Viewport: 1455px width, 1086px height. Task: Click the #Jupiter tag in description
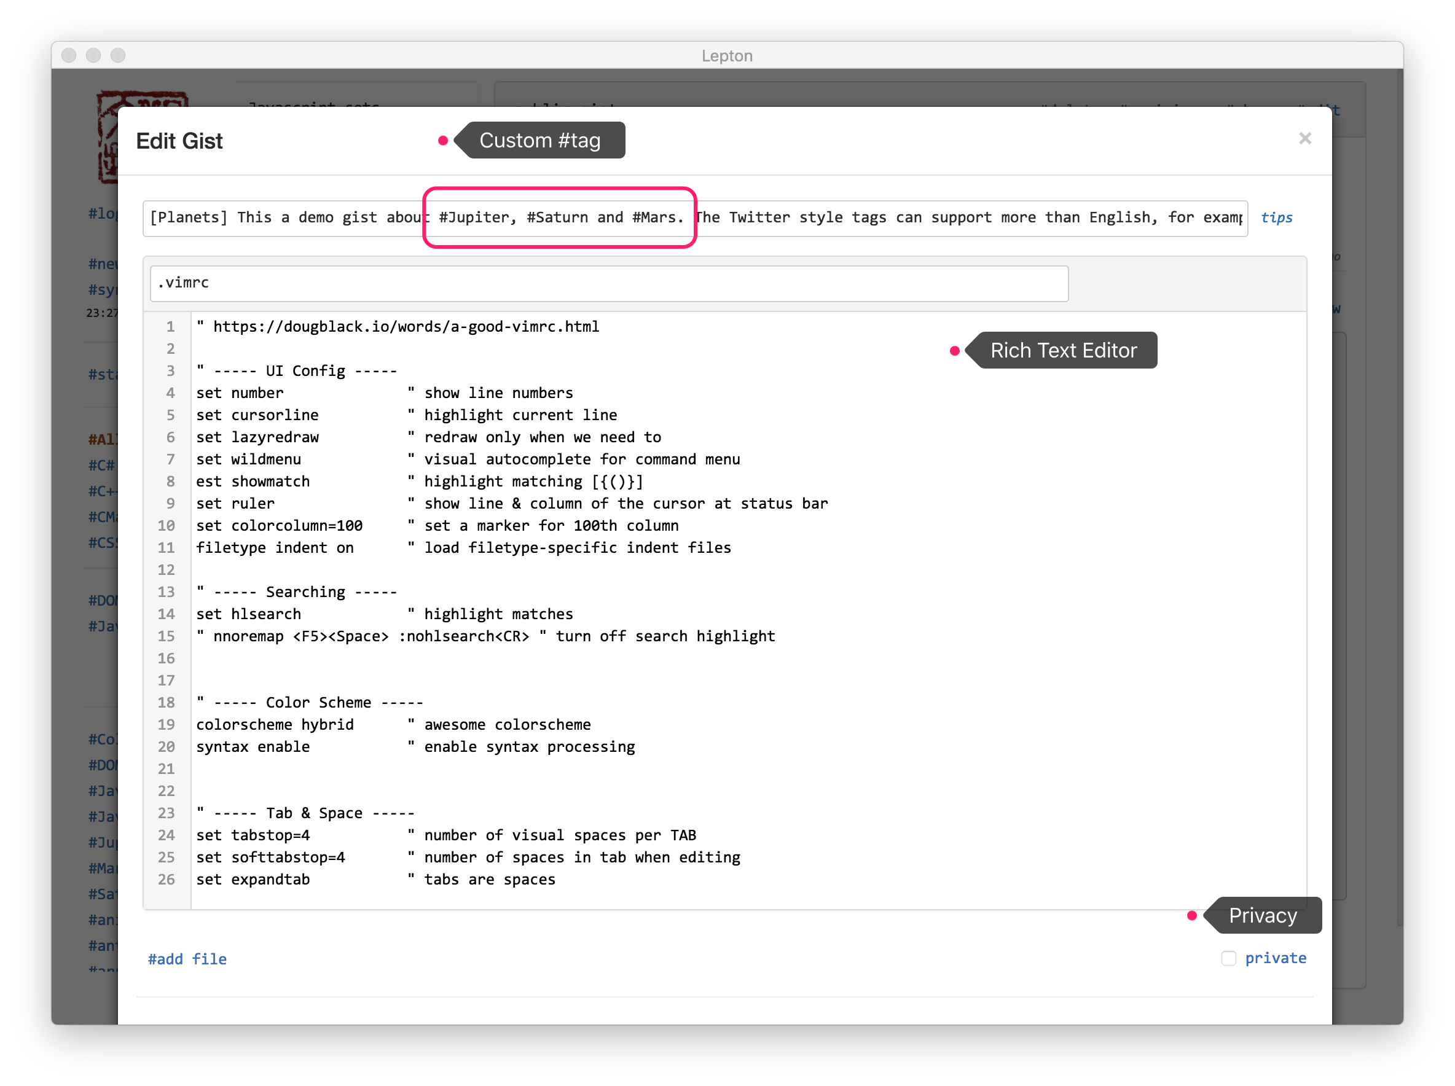tap(475, 217)
